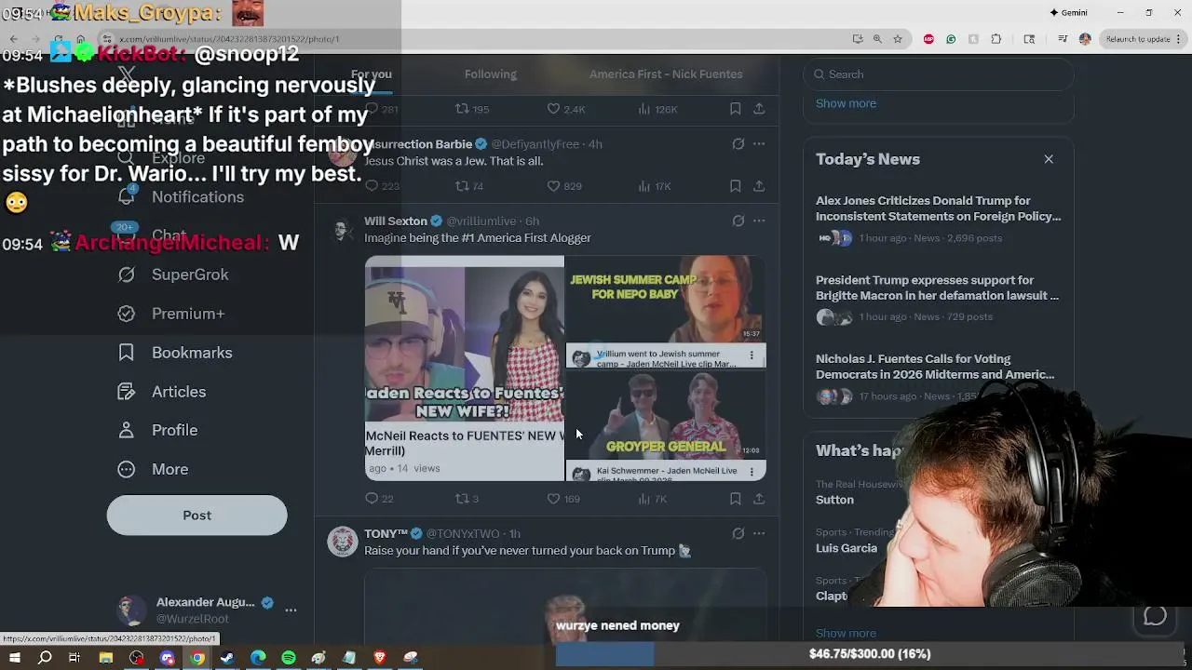
Task: Bookmark Insurrection Barbie's post
Action: point(736,186)
